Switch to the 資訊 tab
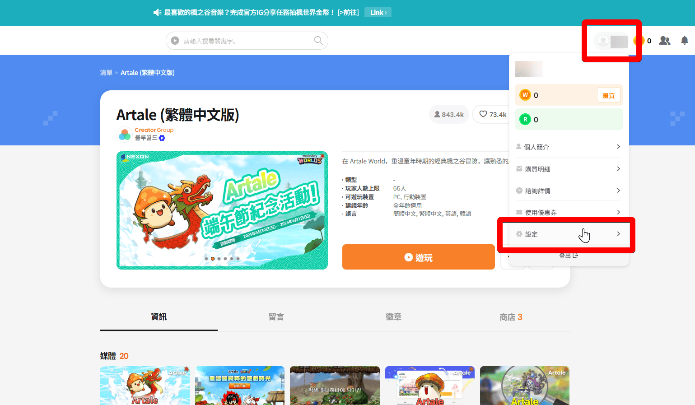Image resolution: width=695 pixels, height=405 pixels. pos(159,317)
